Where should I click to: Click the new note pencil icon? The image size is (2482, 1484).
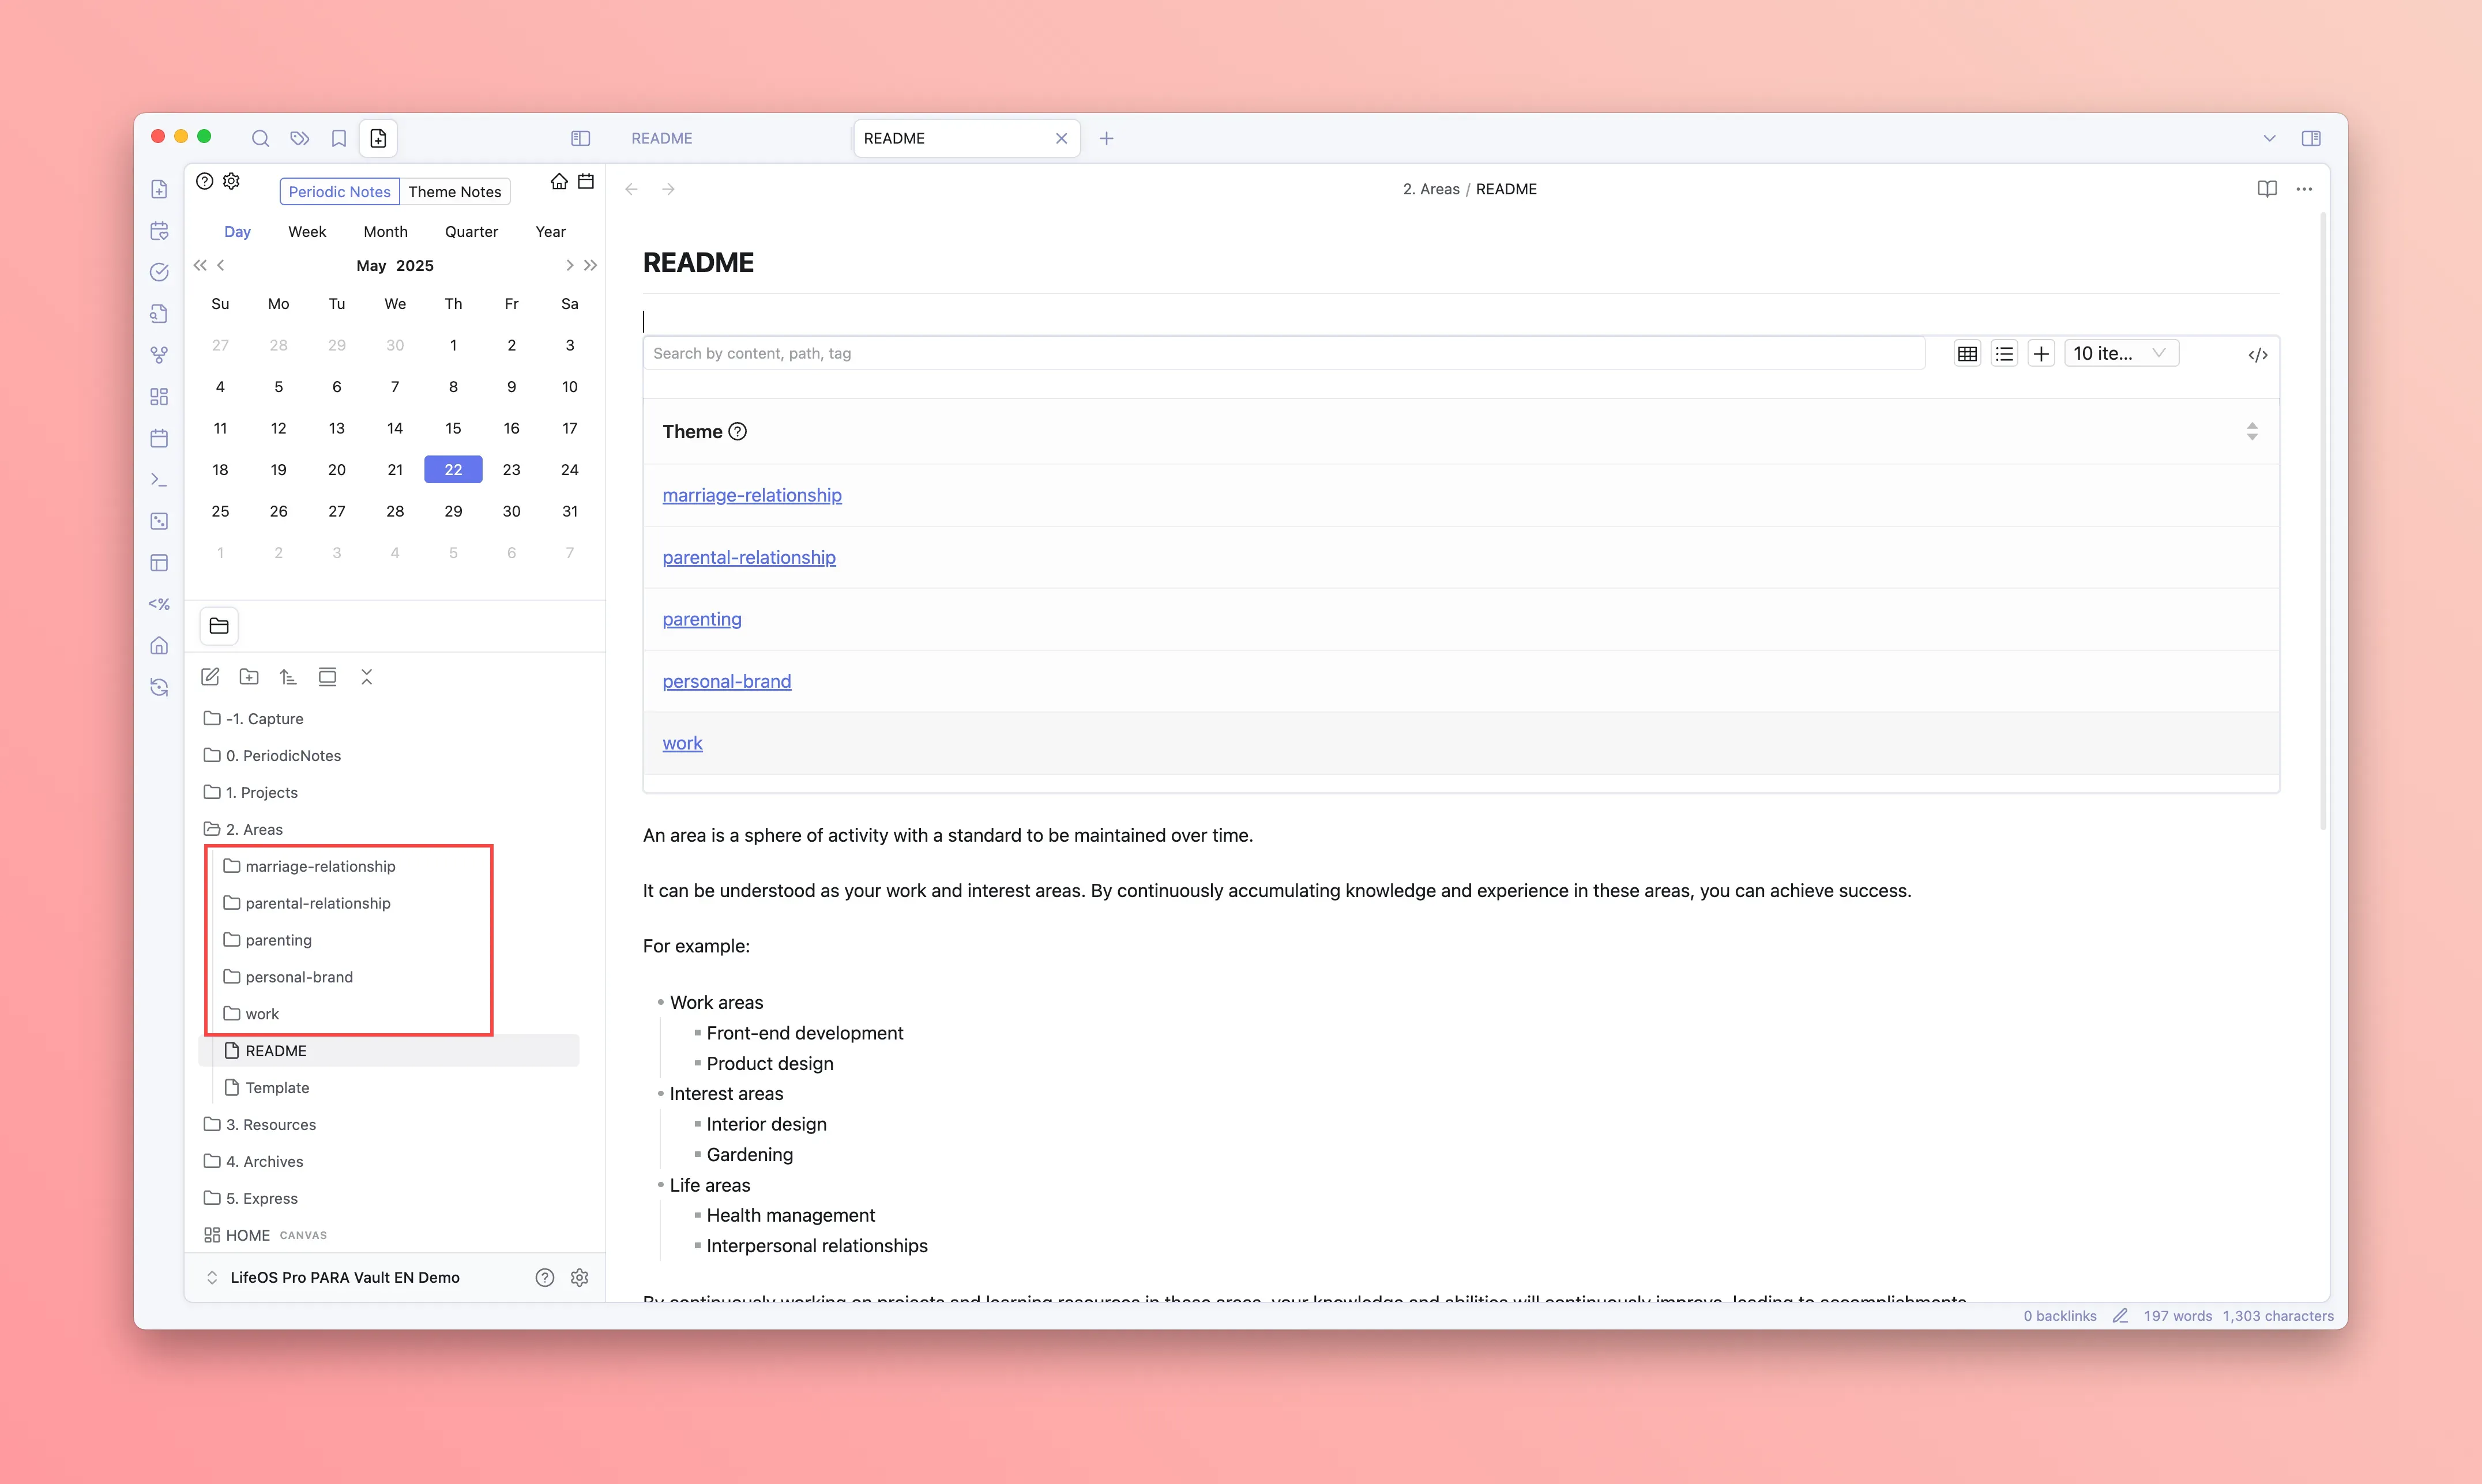(210, 677)
